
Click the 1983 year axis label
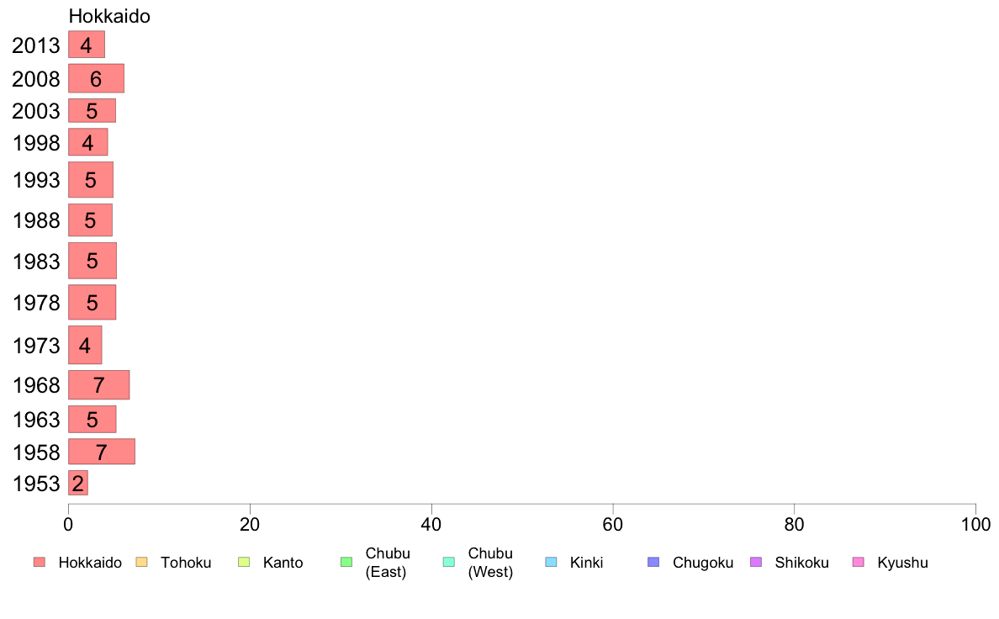[36, 262]
